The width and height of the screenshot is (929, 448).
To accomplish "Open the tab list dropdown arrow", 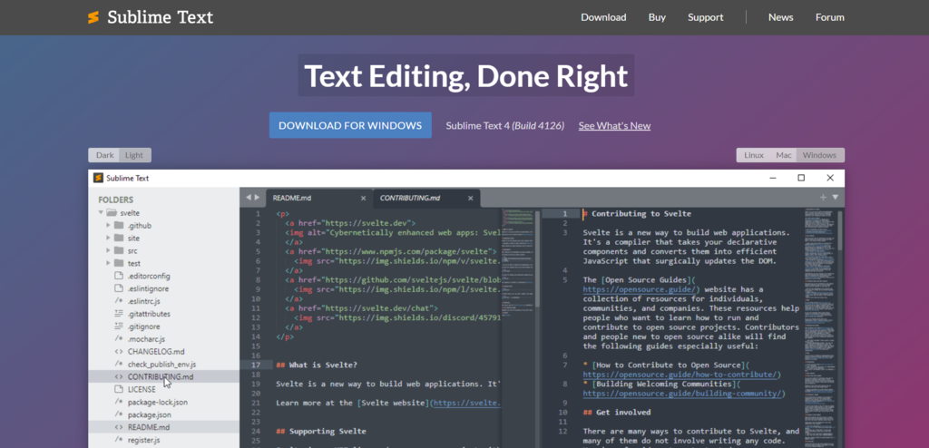I will [836, 197].
